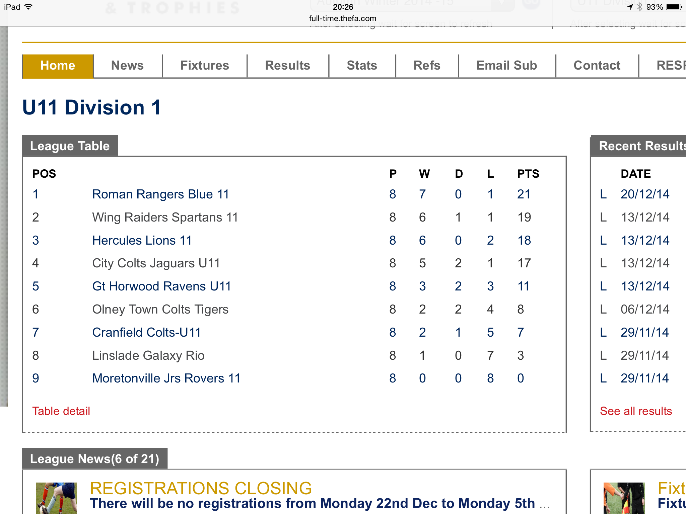This screenshot has height=514, width=686.
Task: Open the Registrations Closing news thumbnail
Action: coord(56,498)
